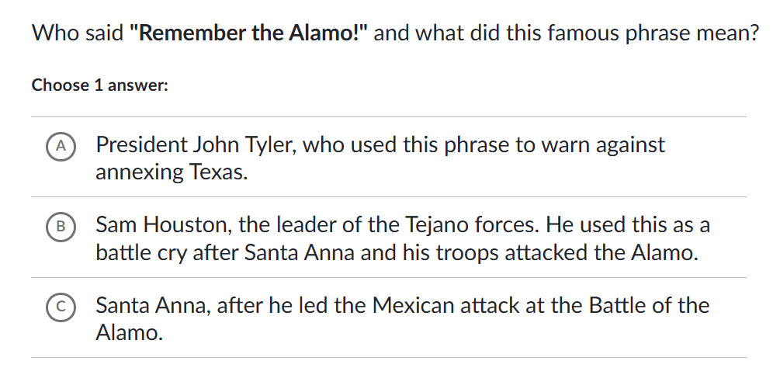Select radio button C

coord(60,306)
